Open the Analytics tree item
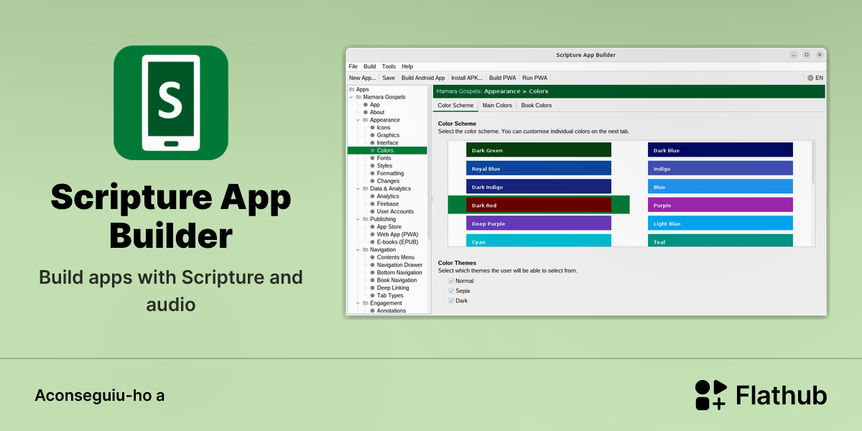 [x=388, y=196]
